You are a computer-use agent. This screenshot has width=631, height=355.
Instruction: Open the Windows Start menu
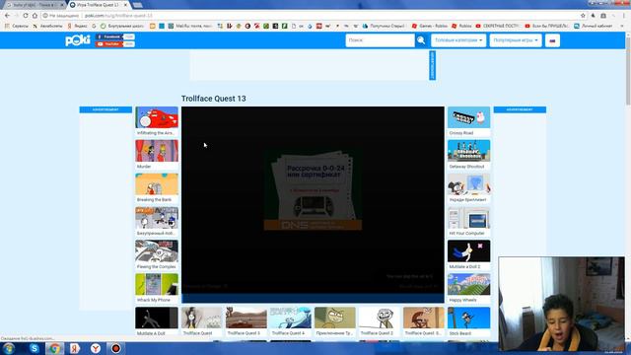click(x=9, y=348)
